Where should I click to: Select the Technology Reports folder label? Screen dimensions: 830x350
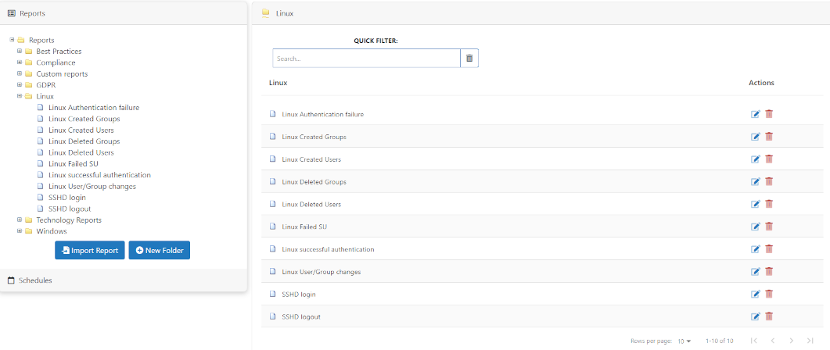tap(69, 220)
